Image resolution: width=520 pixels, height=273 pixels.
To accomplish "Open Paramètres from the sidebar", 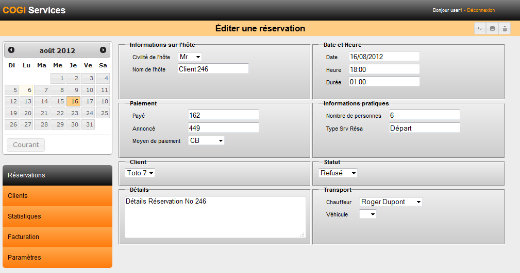I will click(x=57, y=258).
